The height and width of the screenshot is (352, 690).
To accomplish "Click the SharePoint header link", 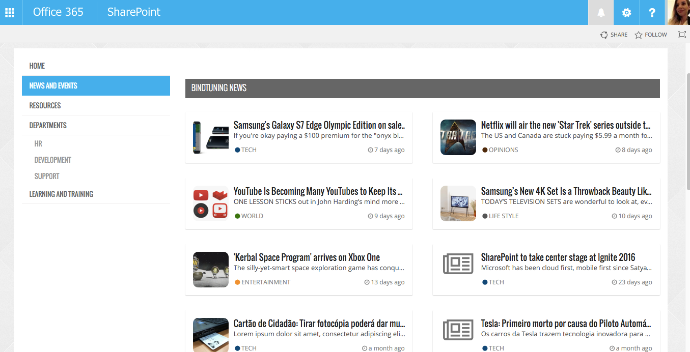I will point(134,12).
